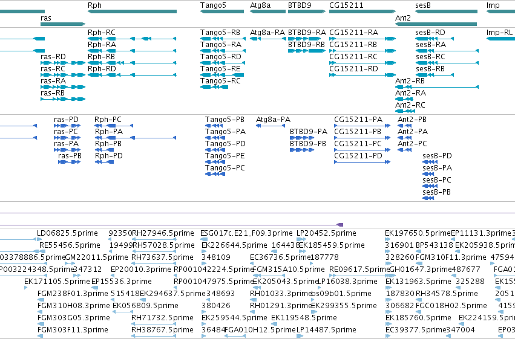
Task: Select the RE55456.5prime EST label
Action: click(x=70, y=245)
